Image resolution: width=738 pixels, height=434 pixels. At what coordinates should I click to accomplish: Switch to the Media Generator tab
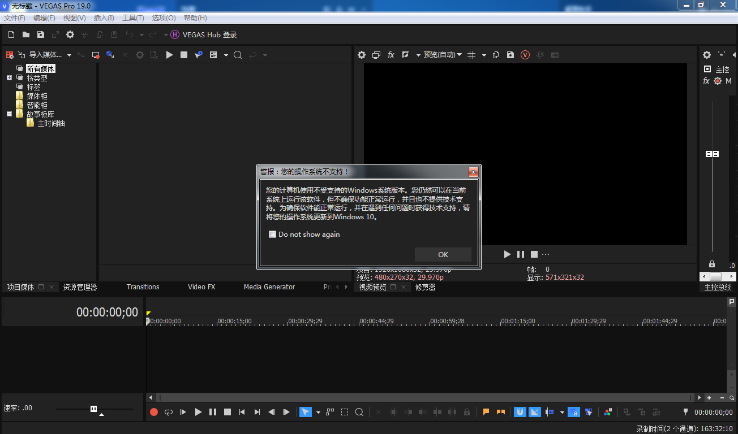click(269, 287)
